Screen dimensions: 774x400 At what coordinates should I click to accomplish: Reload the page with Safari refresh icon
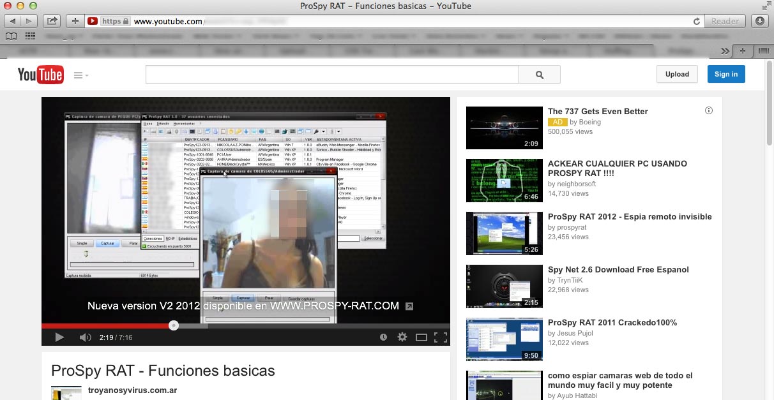[697, 21]
